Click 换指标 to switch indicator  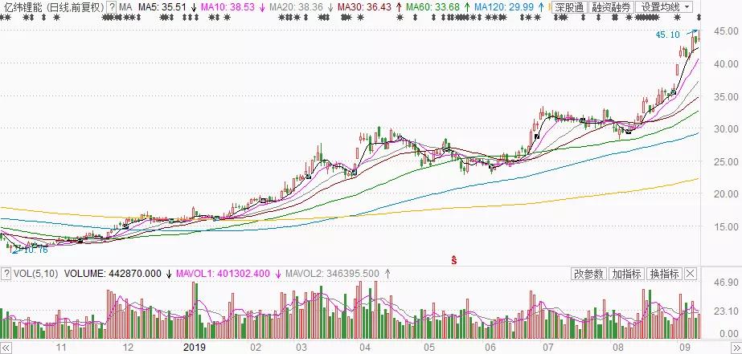coord(664,274)
